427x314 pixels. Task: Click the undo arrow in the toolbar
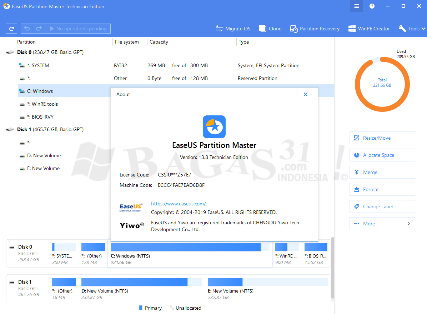(27, 29)
